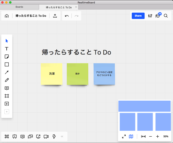The width and height of the screenshot is (173, 143).
Task: Click the board title in top toolbar
Action: (x=31, y=16)
